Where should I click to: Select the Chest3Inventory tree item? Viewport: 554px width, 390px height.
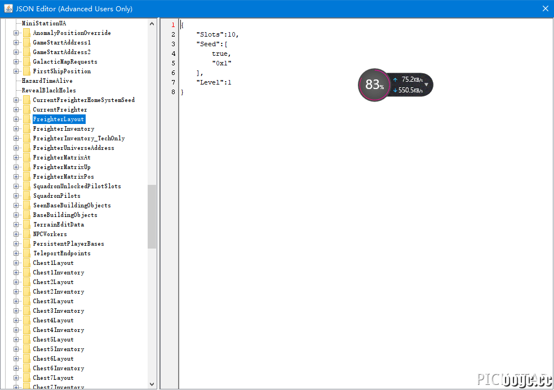(59, 311)
